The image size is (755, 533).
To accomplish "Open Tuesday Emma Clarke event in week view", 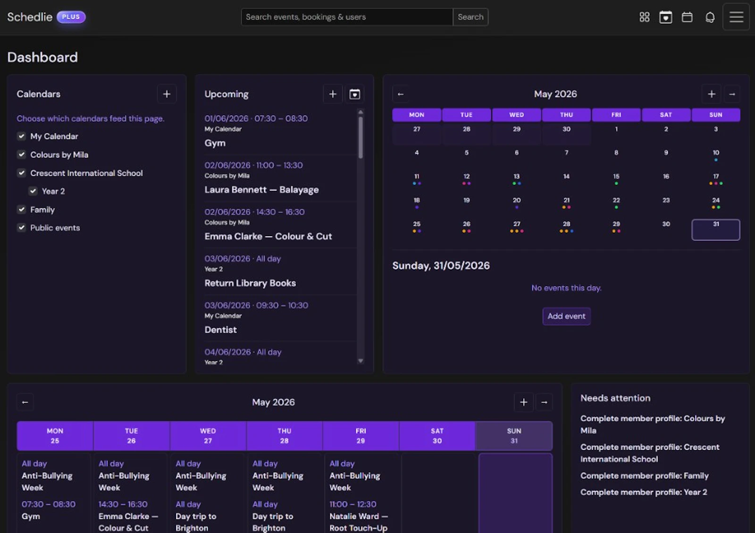I will click(128, 517).
